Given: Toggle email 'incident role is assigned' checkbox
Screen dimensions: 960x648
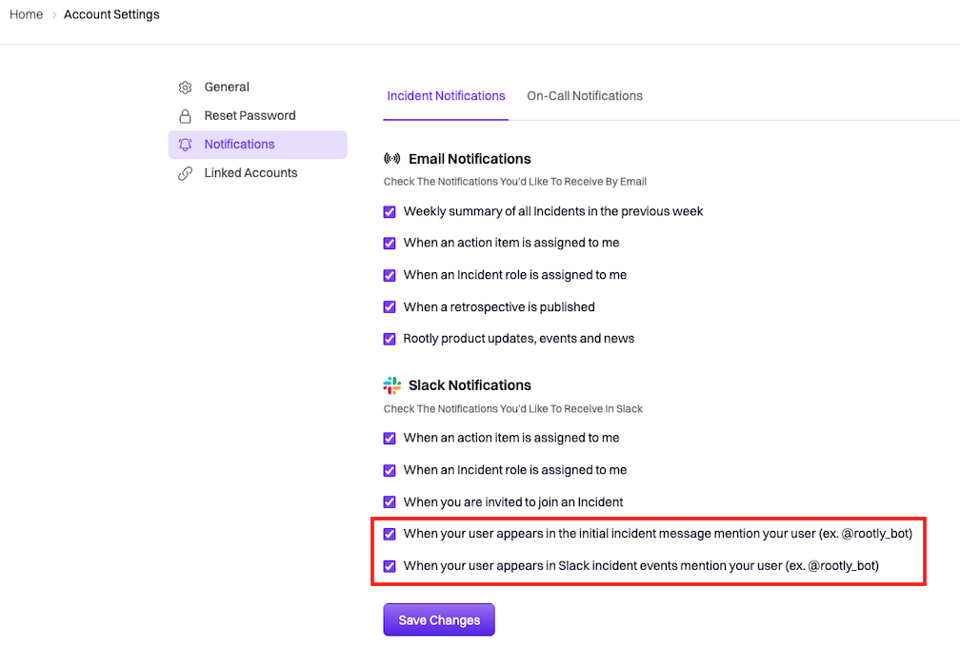Looking at the screenshot, I should point(390,275).
